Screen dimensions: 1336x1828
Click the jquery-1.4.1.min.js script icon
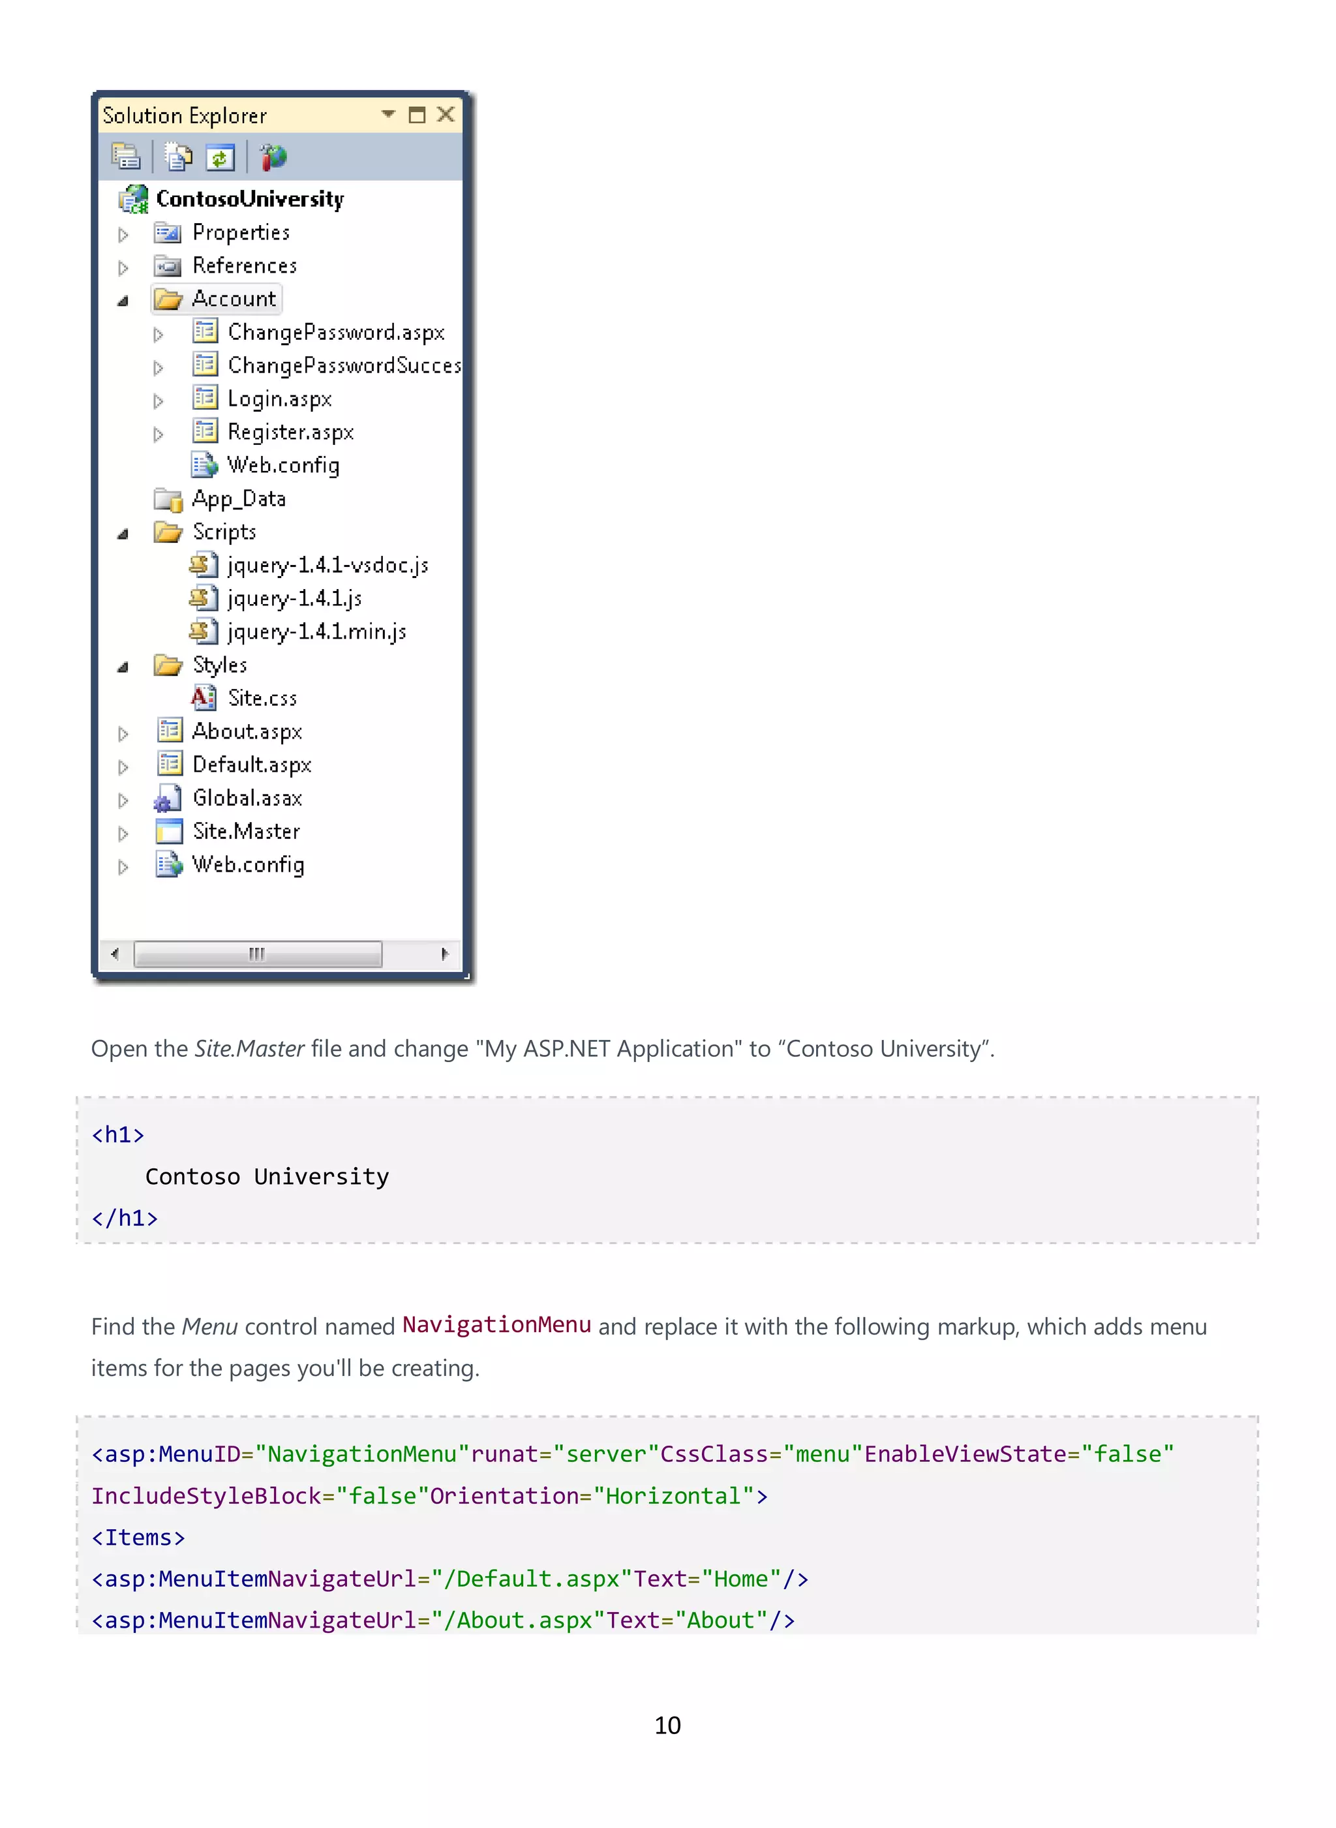tap(204, 630)
